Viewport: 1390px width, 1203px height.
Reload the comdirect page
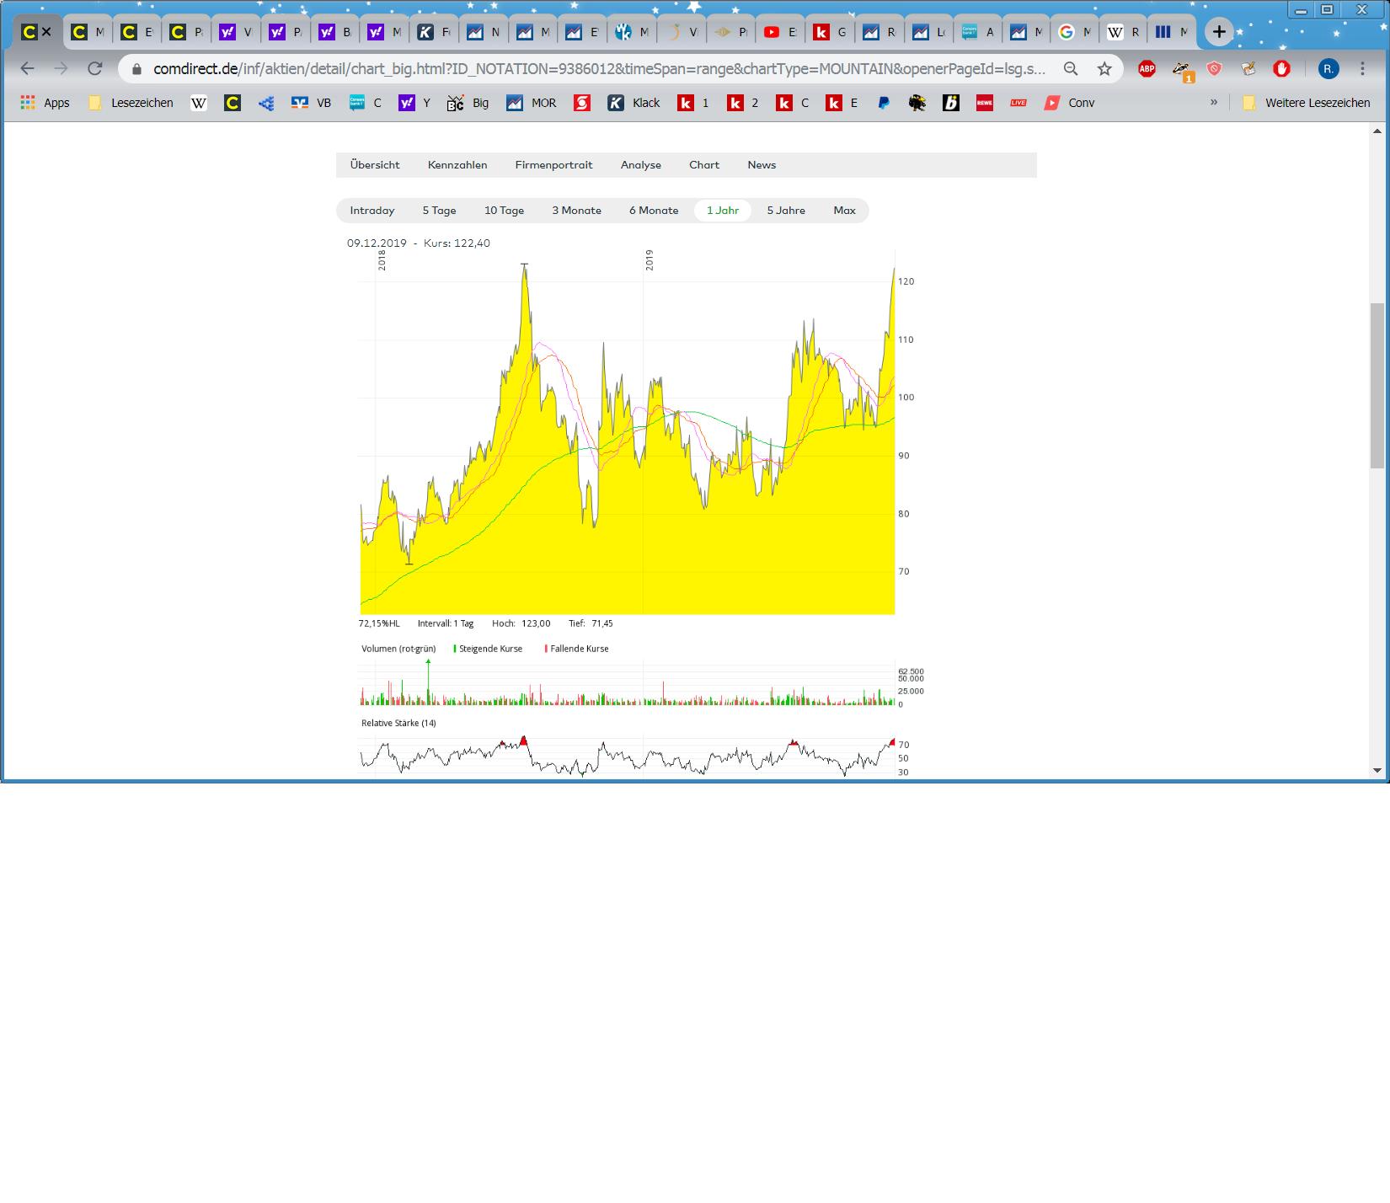(95, 69)
